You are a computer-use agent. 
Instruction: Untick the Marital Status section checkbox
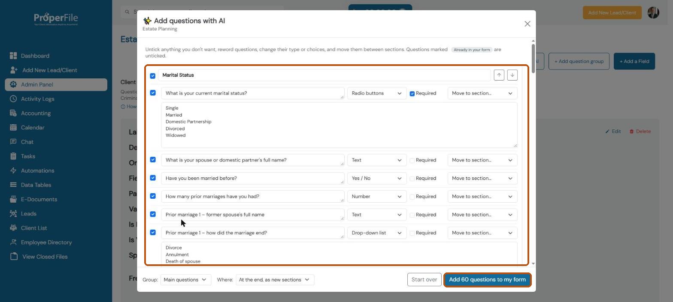click(152, 76)
